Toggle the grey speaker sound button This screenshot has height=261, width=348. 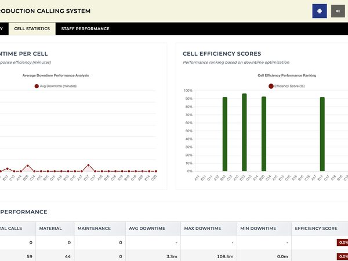(x=338, y=11)
